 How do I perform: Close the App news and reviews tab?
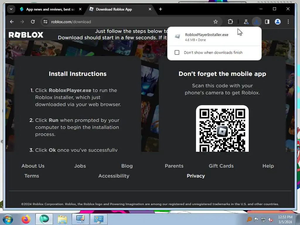tap(80, 9)
